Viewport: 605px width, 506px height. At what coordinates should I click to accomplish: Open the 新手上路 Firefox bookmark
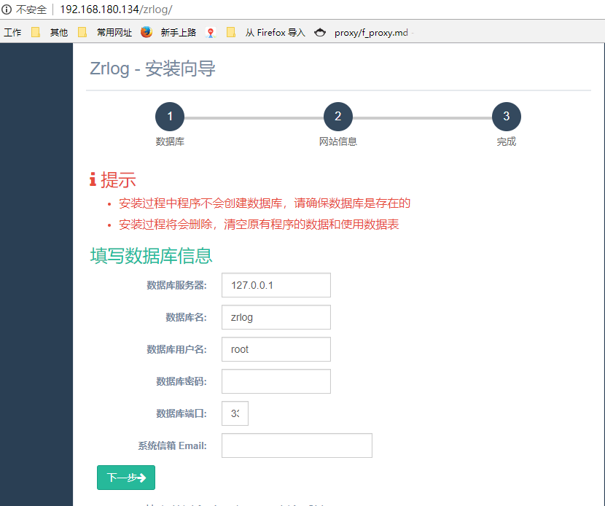(168, 32)
